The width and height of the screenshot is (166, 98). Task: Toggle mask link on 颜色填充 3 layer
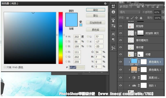click(139, 62)
